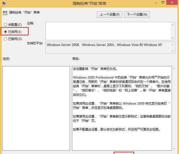Click the policy icon beside 强制经典“开始”菜单 heading
The image size is (179, 154).
[x=5, y=13]
